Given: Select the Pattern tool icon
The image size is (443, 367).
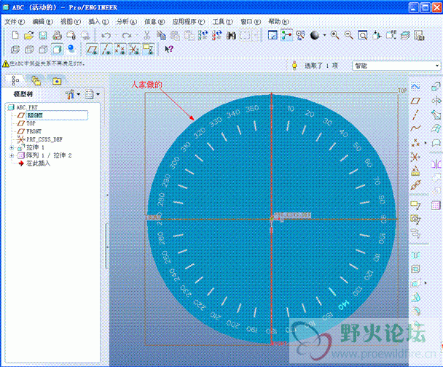Looking at the screenshot, I should click(x=436, y=205).
